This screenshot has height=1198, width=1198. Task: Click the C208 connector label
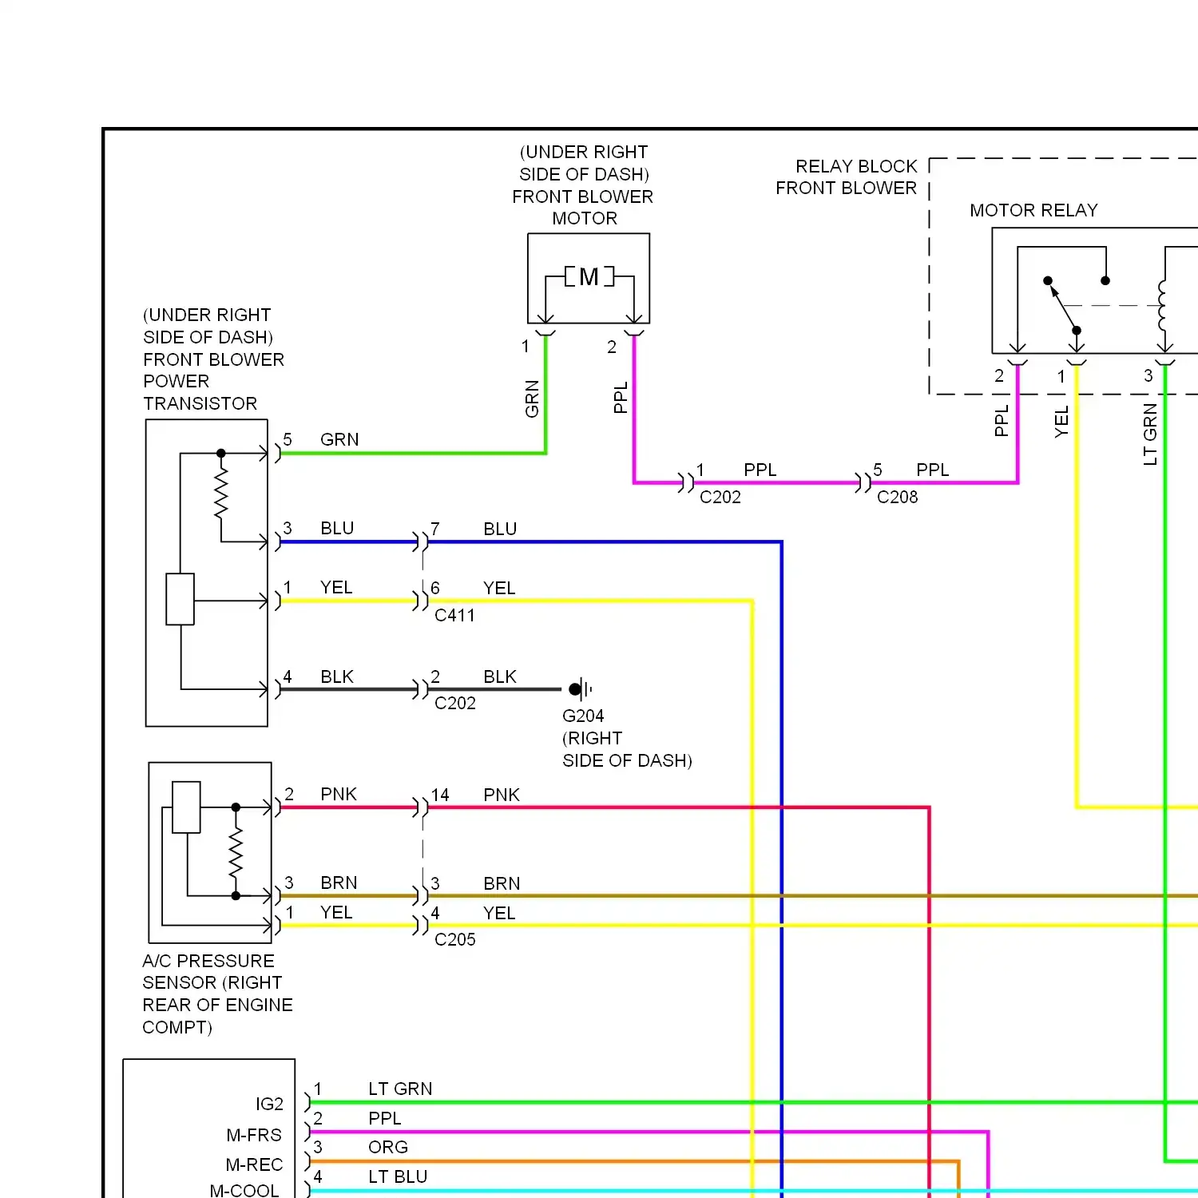(898, 497)
